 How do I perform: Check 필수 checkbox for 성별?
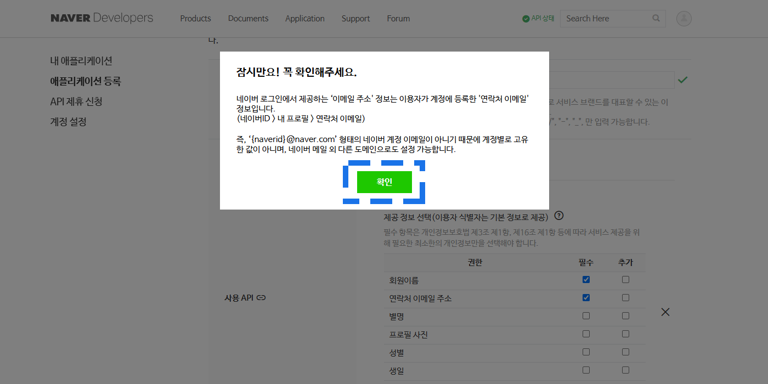(x=586, y=352)
